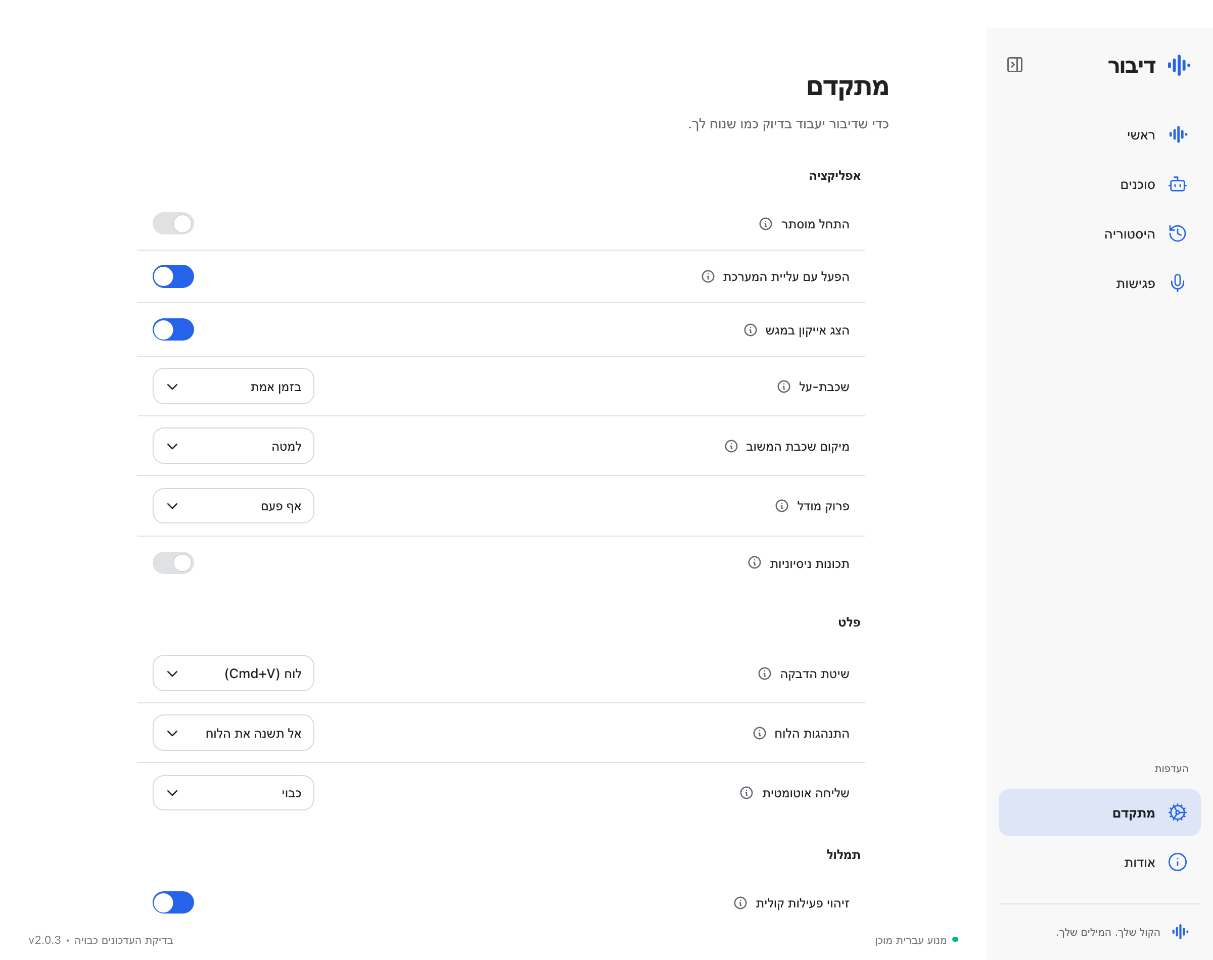Open the מיקום שכבת המשוב dropdown showing למטה

(x=234, y=446)
